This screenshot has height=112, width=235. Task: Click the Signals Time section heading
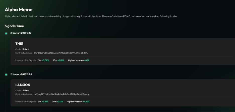point(14,26)
